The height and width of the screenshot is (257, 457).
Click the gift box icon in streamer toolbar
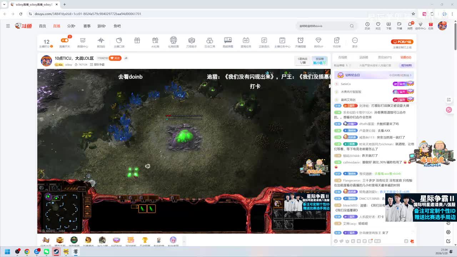point(137,41)
